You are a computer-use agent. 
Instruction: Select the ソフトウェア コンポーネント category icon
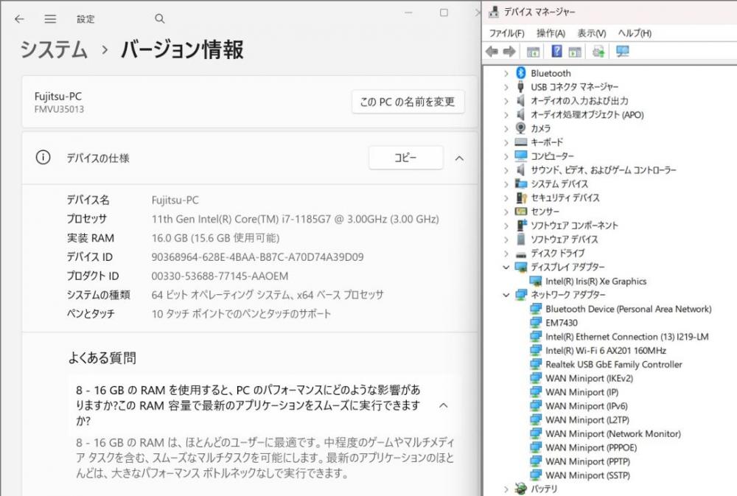click(x=521, y=226)
